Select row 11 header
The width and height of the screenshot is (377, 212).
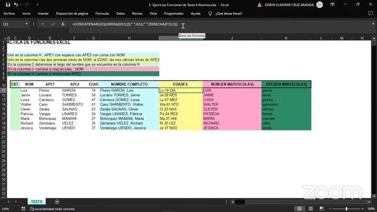(x=4, y=90)
